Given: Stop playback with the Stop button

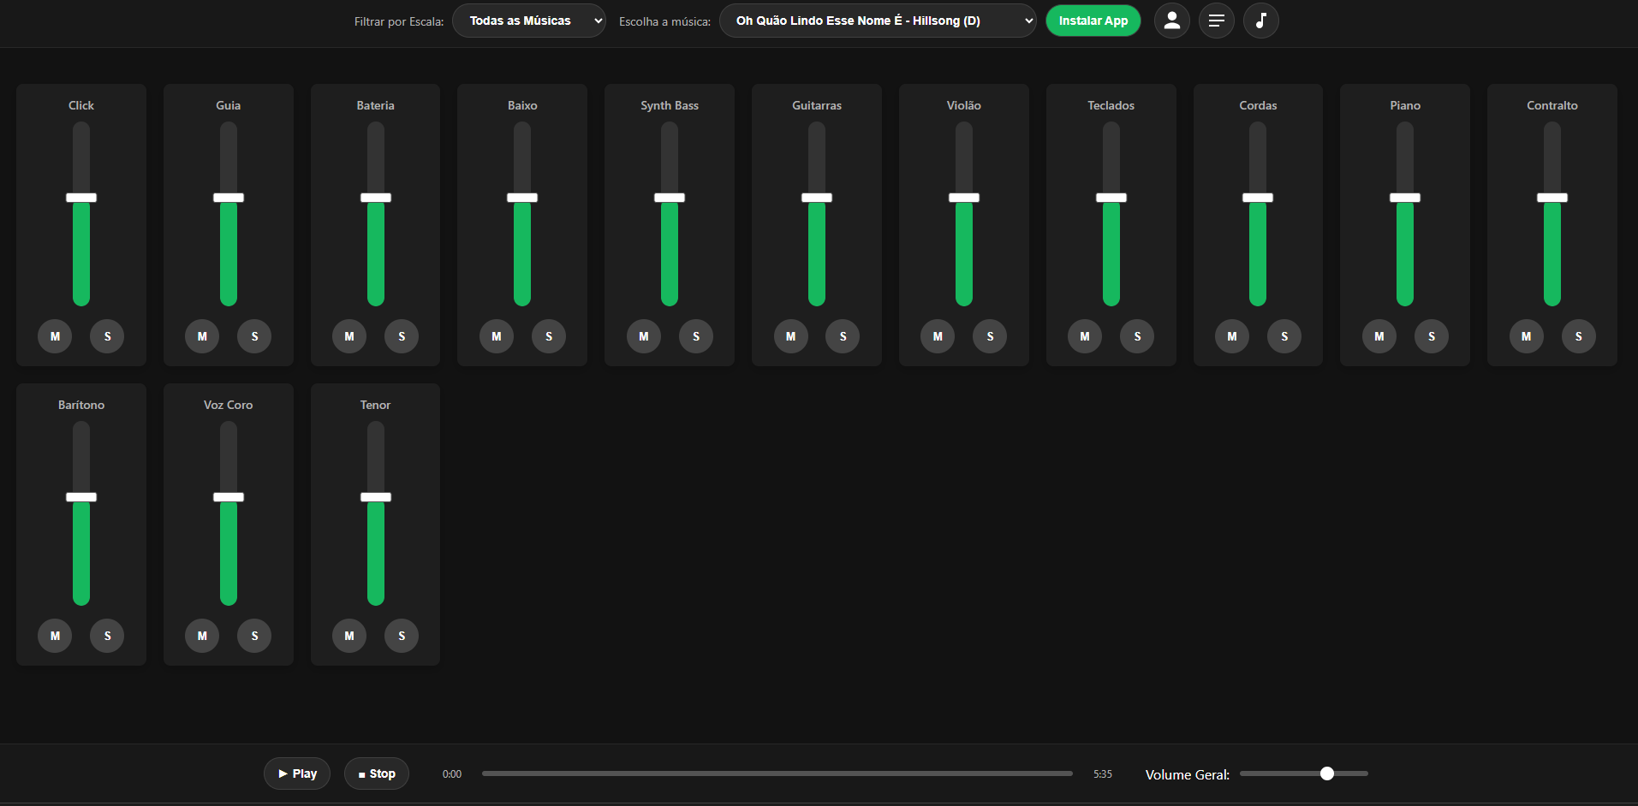Looking at the screenshot, I should click(377, 773).
